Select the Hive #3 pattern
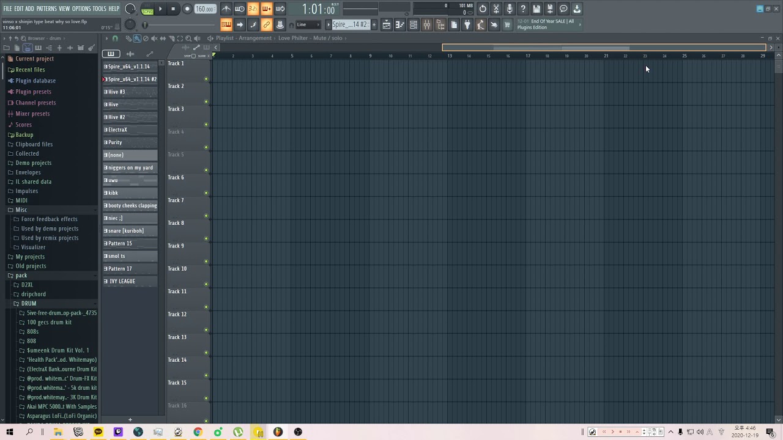Viewport: 783px width, 440px height. click(x=130, y=92)
